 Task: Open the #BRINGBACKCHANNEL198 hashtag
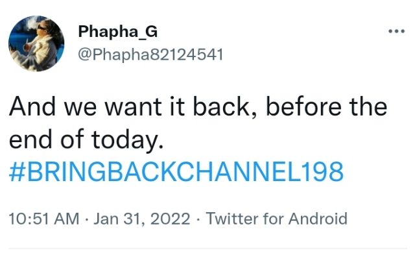176,172
